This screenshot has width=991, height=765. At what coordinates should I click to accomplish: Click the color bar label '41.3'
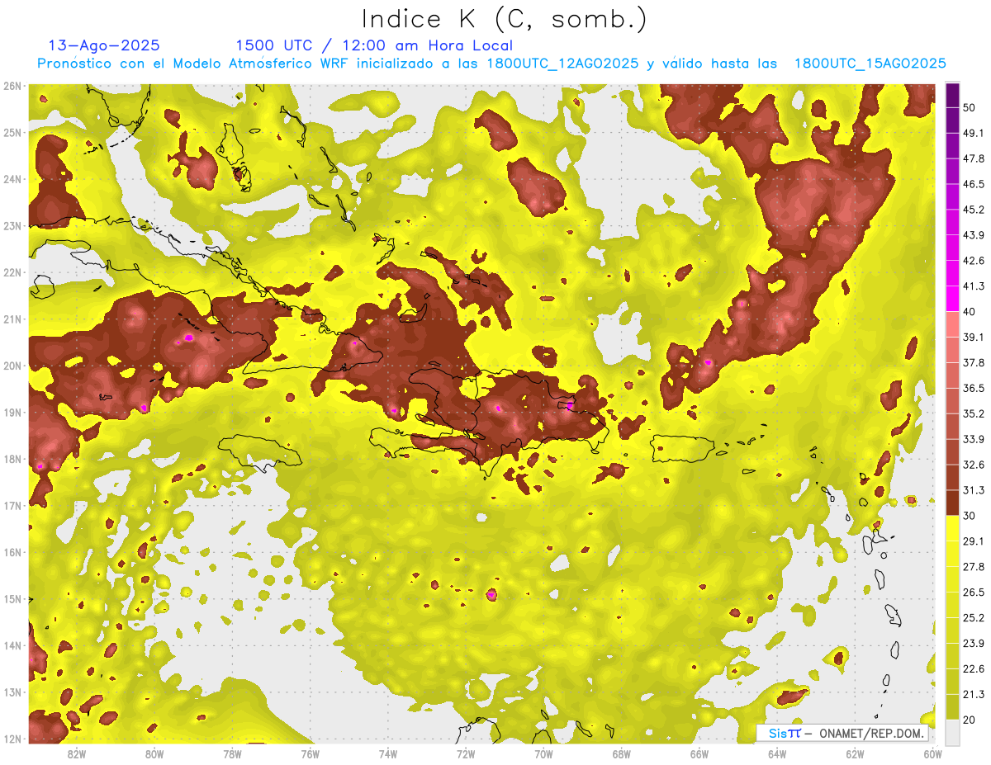(974, 286)
